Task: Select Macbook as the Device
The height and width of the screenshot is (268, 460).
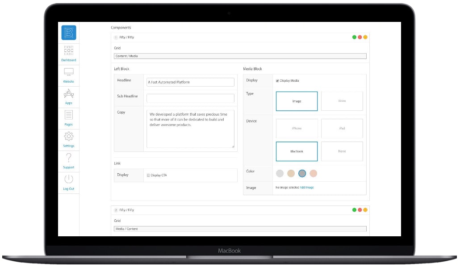Action: [x=297, y=151]
